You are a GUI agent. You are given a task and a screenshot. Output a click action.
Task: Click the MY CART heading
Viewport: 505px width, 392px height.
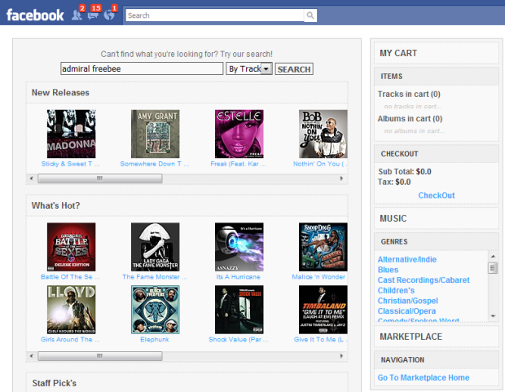coord(398,53)
